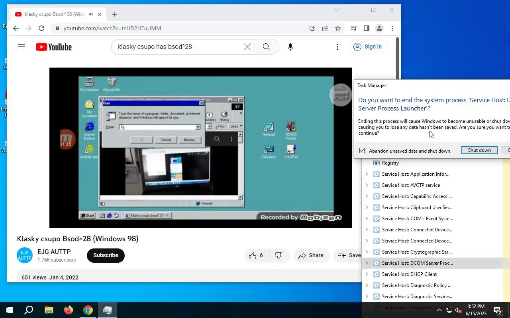This screenshot has width=510, height=318.
Task: Select the Registry process row
Action: [x=432, y=163]
